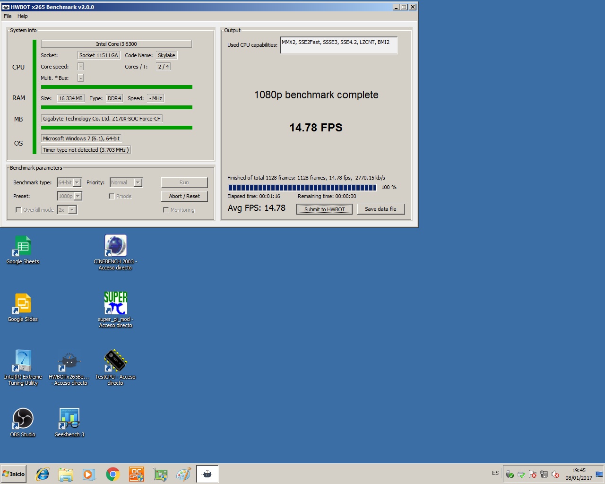Open network status tray icon
This screenshot has height=484, width=605.
click(544, 474)
